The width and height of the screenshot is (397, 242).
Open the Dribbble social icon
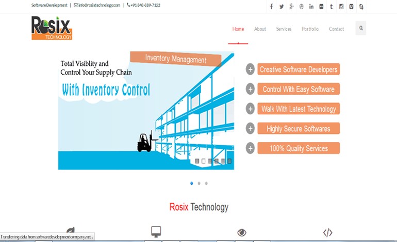click(x=301, y=7)
